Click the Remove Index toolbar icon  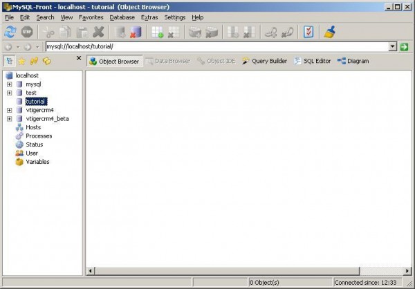(212, 32)
